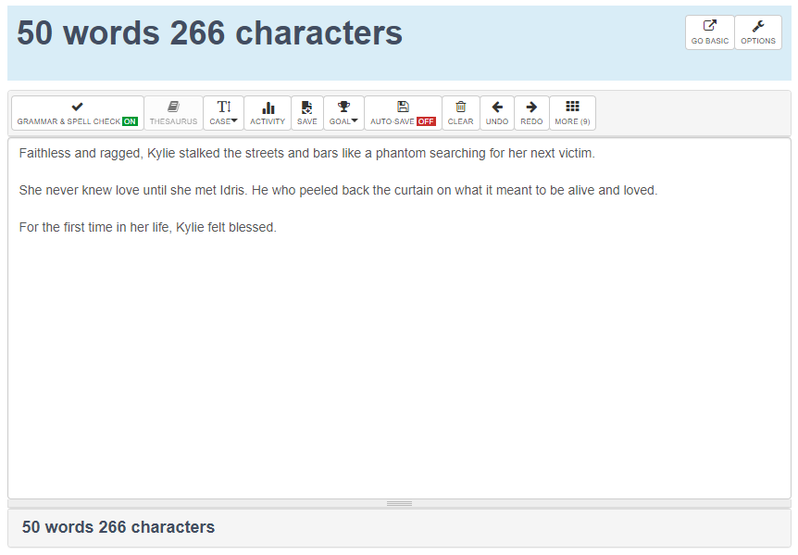Image resolution: width=798 pixels, height=555 pixels.
Task: Open the Thesaurus tool
Action: click(173, 113)
